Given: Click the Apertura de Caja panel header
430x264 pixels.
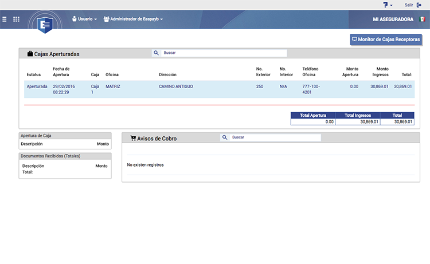Looking at the screenshot, I should click(65, 136).
